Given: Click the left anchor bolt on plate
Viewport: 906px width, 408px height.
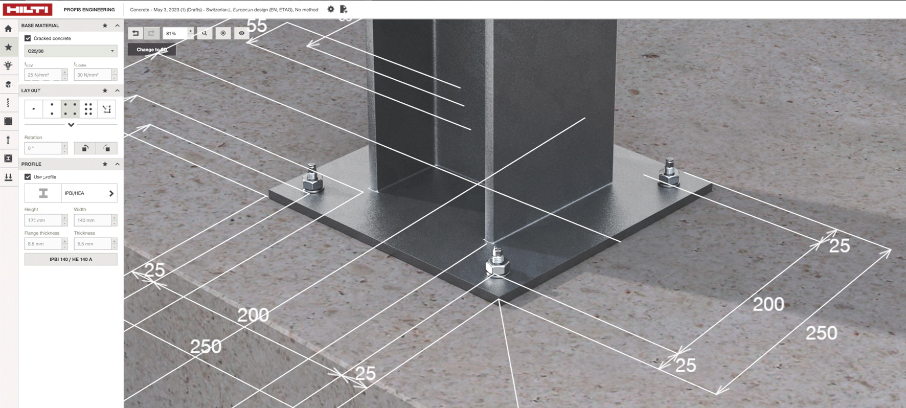Looking at the screenshot, I should tap(312, 178).
